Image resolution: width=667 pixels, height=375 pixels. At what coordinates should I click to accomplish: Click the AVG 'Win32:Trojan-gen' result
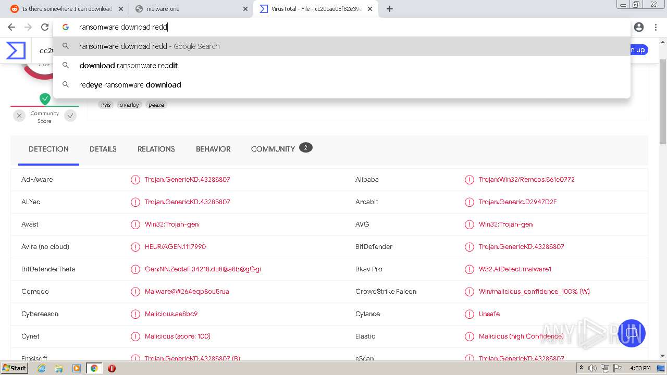[x=505, y=224]
